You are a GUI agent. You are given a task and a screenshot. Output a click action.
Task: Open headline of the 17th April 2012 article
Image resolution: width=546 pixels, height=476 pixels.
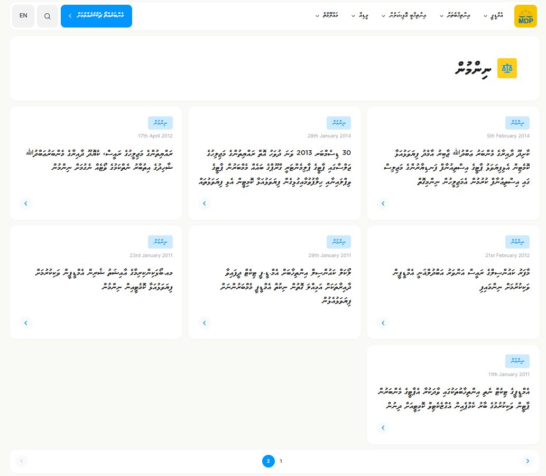(99, 160)
